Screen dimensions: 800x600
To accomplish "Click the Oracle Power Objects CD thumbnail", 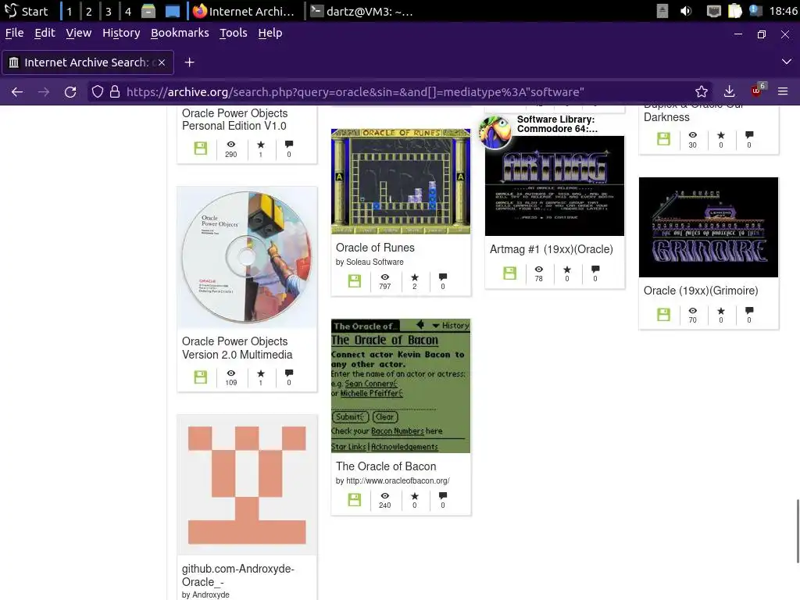I will tap(247, 257).
